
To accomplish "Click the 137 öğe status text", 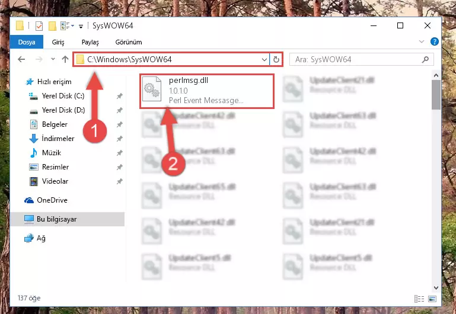I will tap(29, 298).
